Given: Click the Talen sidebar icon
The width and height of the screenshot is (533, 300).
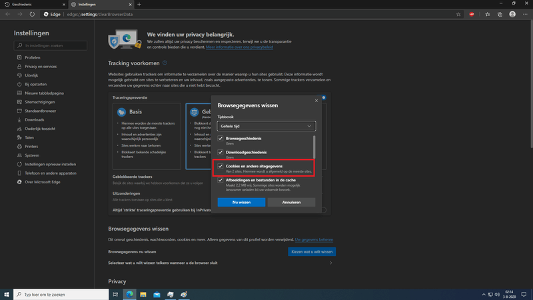Looking at the screenshot, I should pos(19,137).
